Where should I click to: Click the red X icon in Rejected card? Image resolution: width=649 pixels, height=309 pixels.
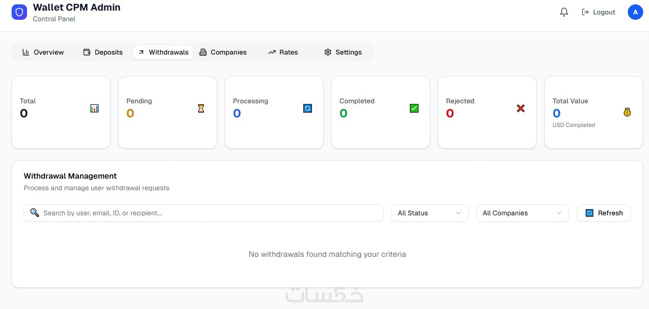coord(521,109)
